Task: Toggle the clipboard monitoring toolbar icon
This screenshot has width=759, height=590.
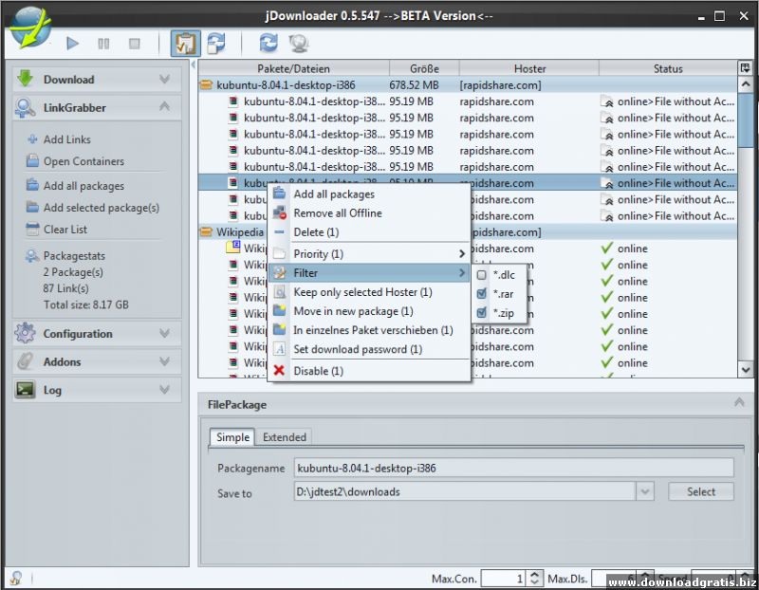Action: (185, 44)
